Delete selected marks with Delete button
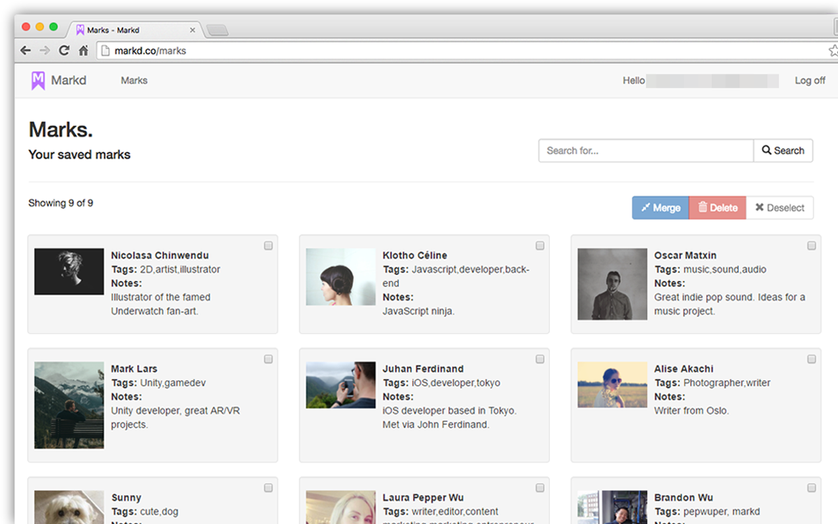Viewport: 838px width, 524px height. [717, 208]
